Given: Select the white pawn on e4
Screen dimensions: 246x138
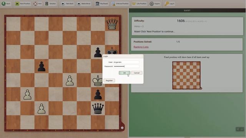Looking at the screenshot, I should coord(70,80).
